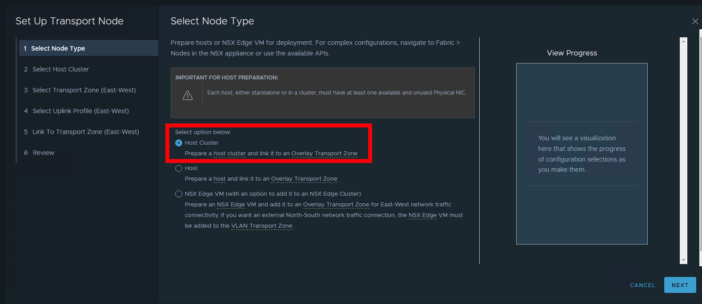Select the Host Cluster radio option
The image size is (702, 304).
coord(178,142)
